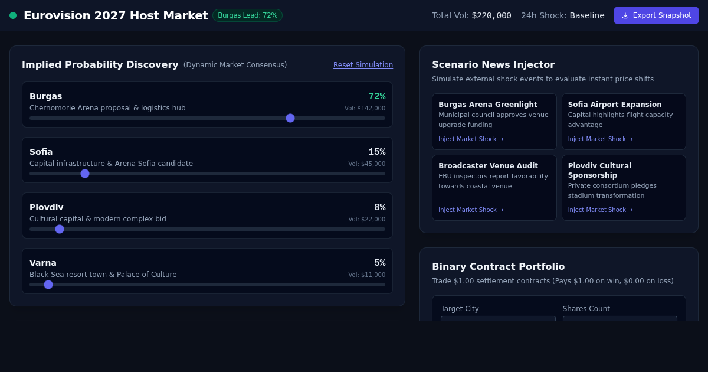The height and width of the screenshot is (372, 708).
Task: Select the Broadcaster Venue Audit card title
Action: pos(488,166)
